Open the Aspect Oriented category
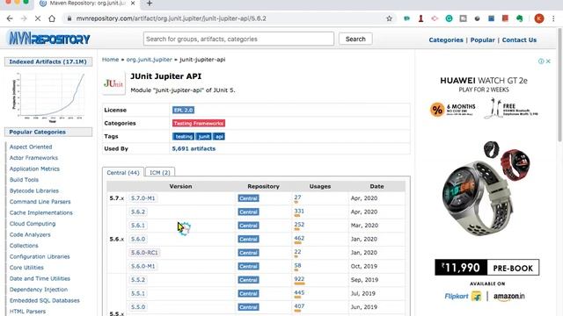The height and width of the screenshot is (316, 563). click(31, 147)
